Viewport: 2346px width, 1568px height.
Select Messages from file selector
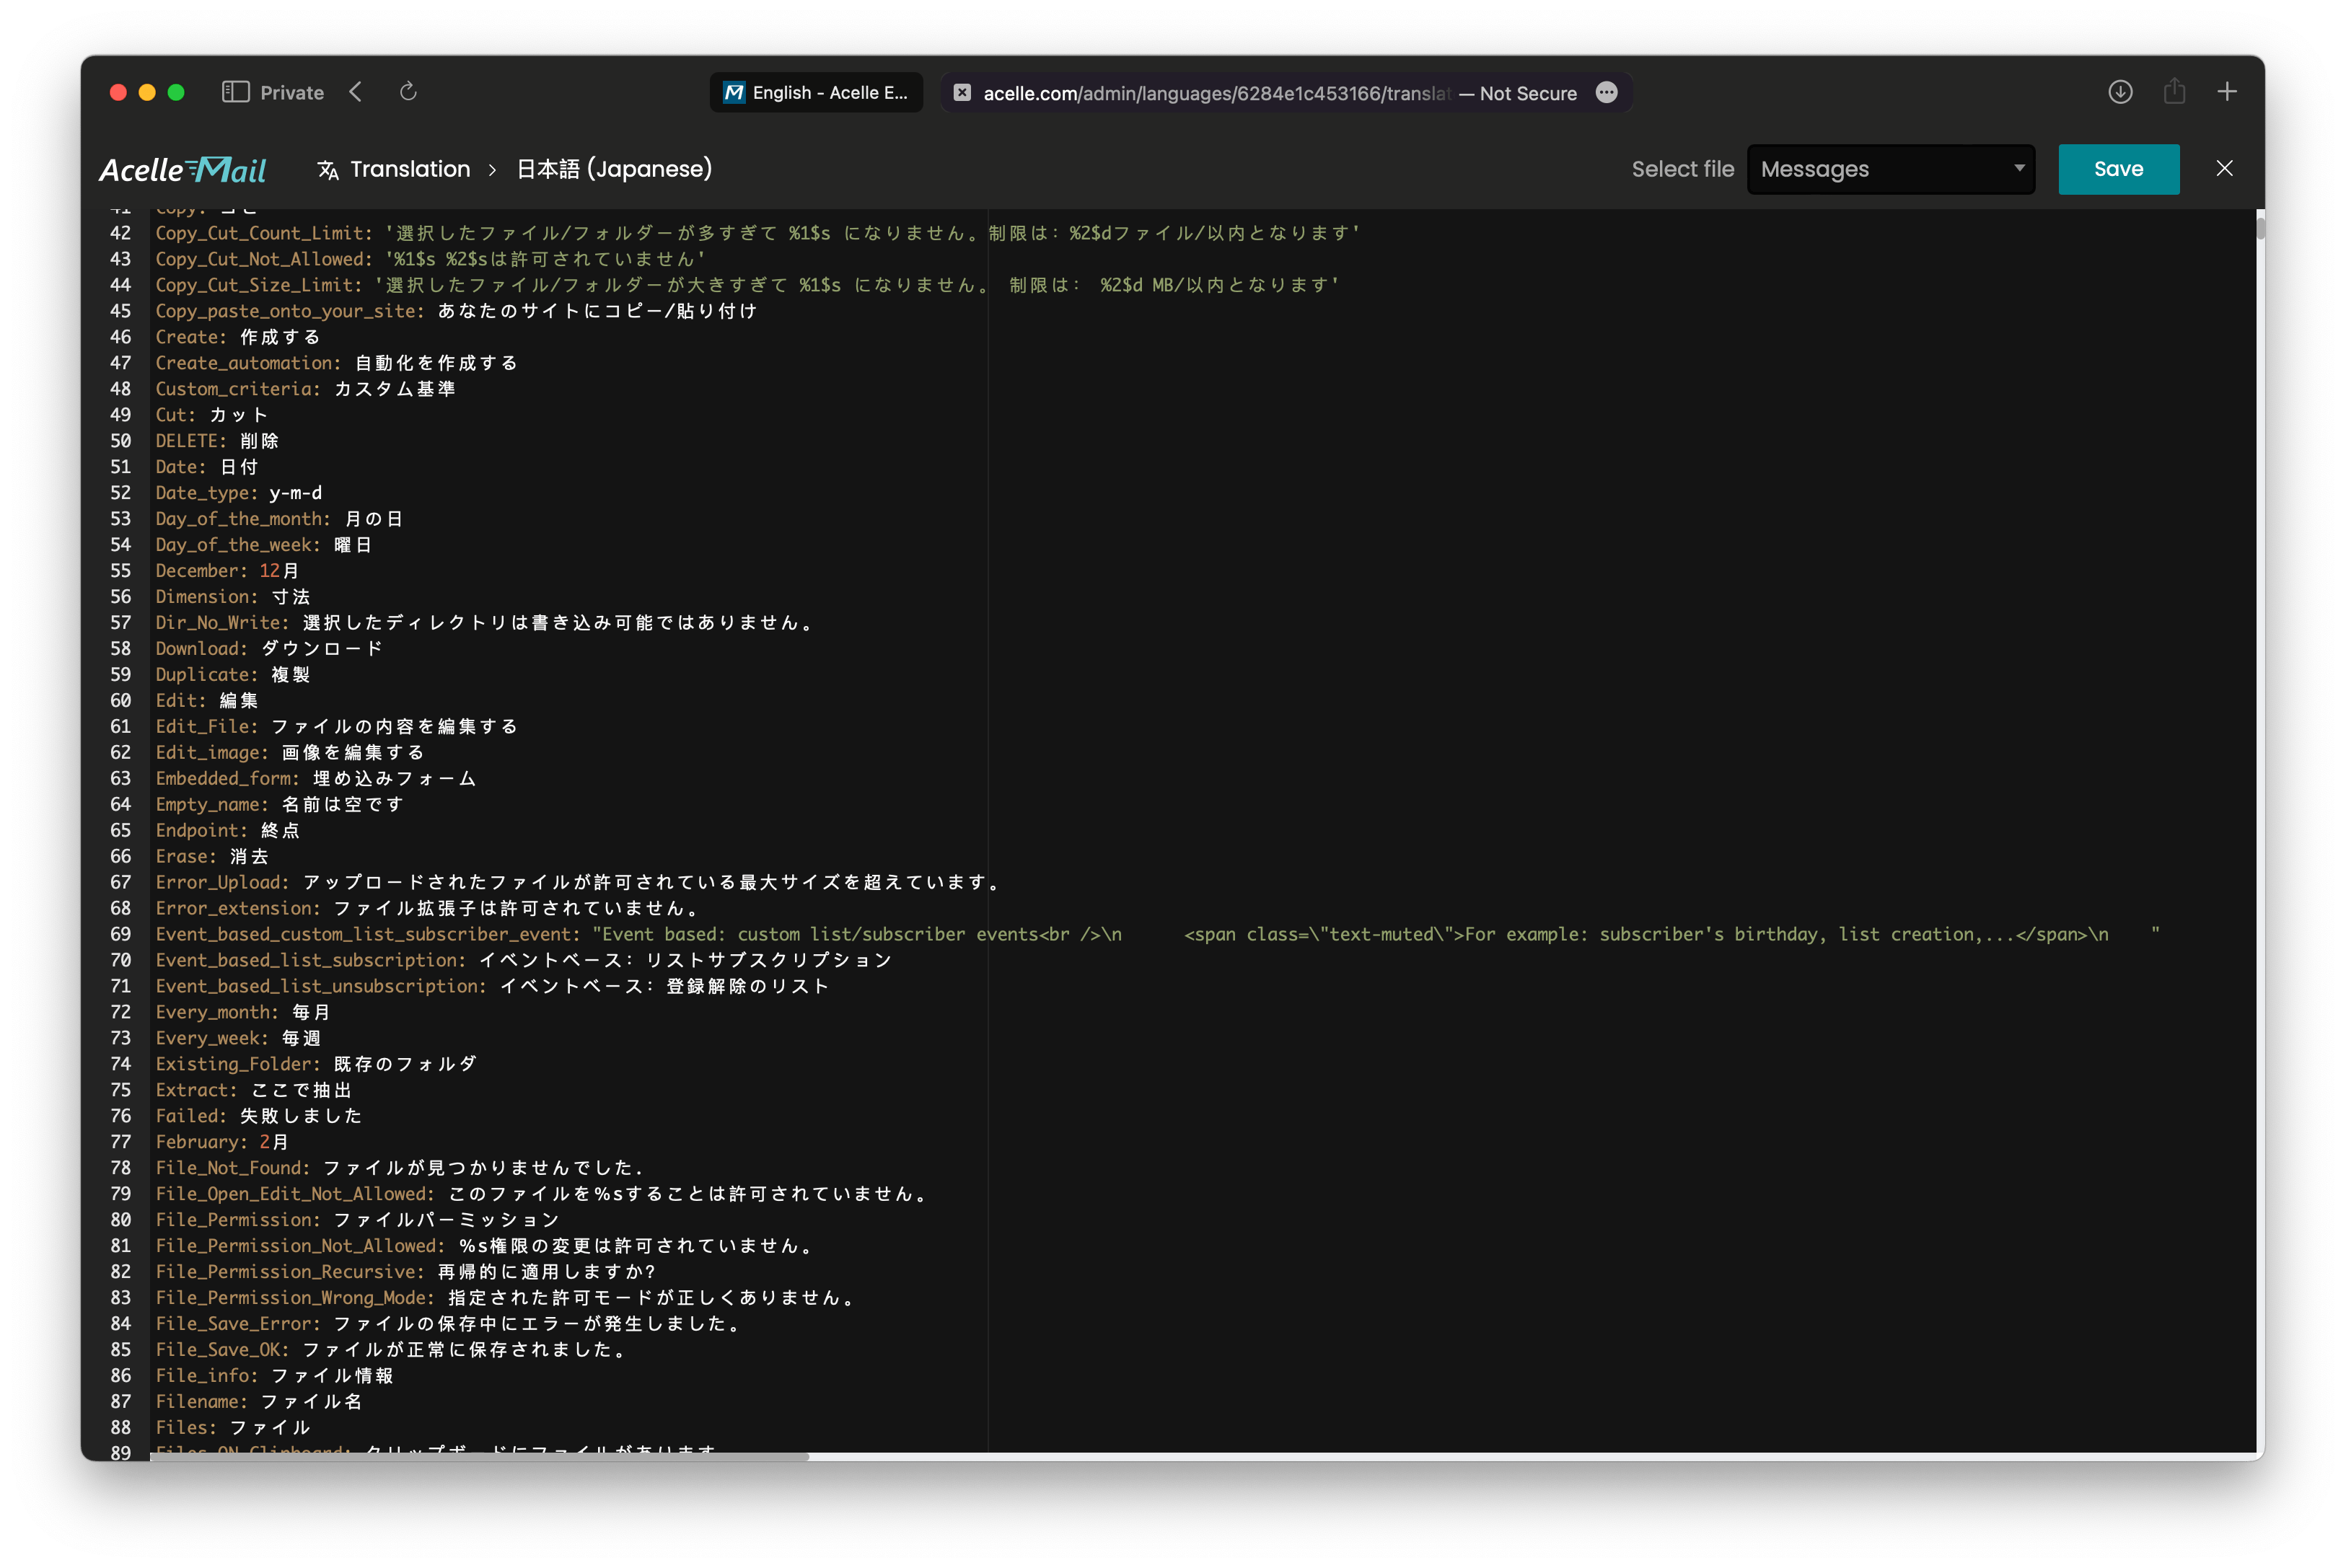tap(1891, 168)
